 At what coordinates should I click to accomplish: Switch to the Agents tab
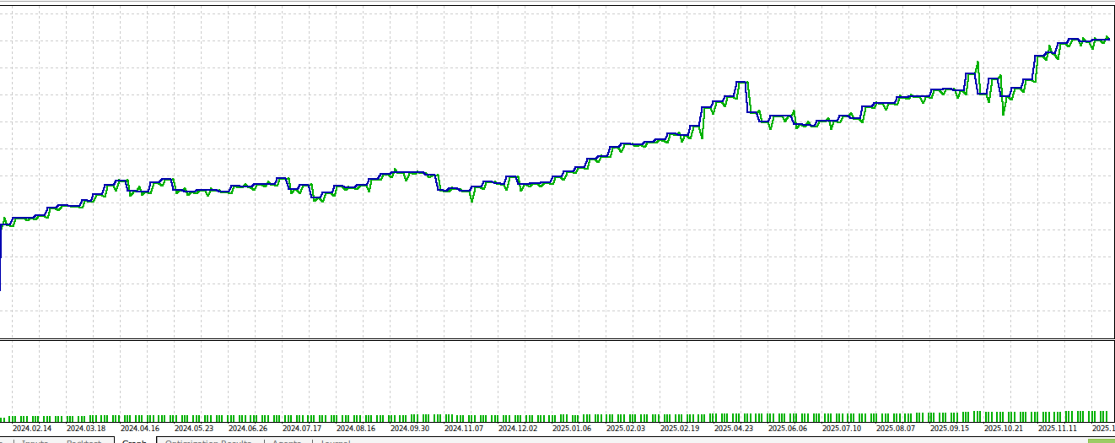287,441
